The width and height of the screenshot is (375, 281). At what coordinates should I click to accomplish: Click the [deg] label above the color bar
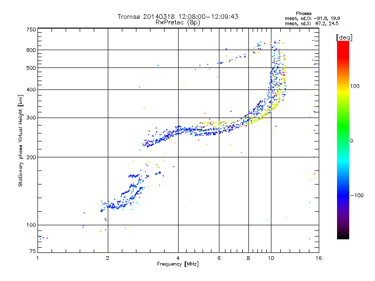pos(344,37)
